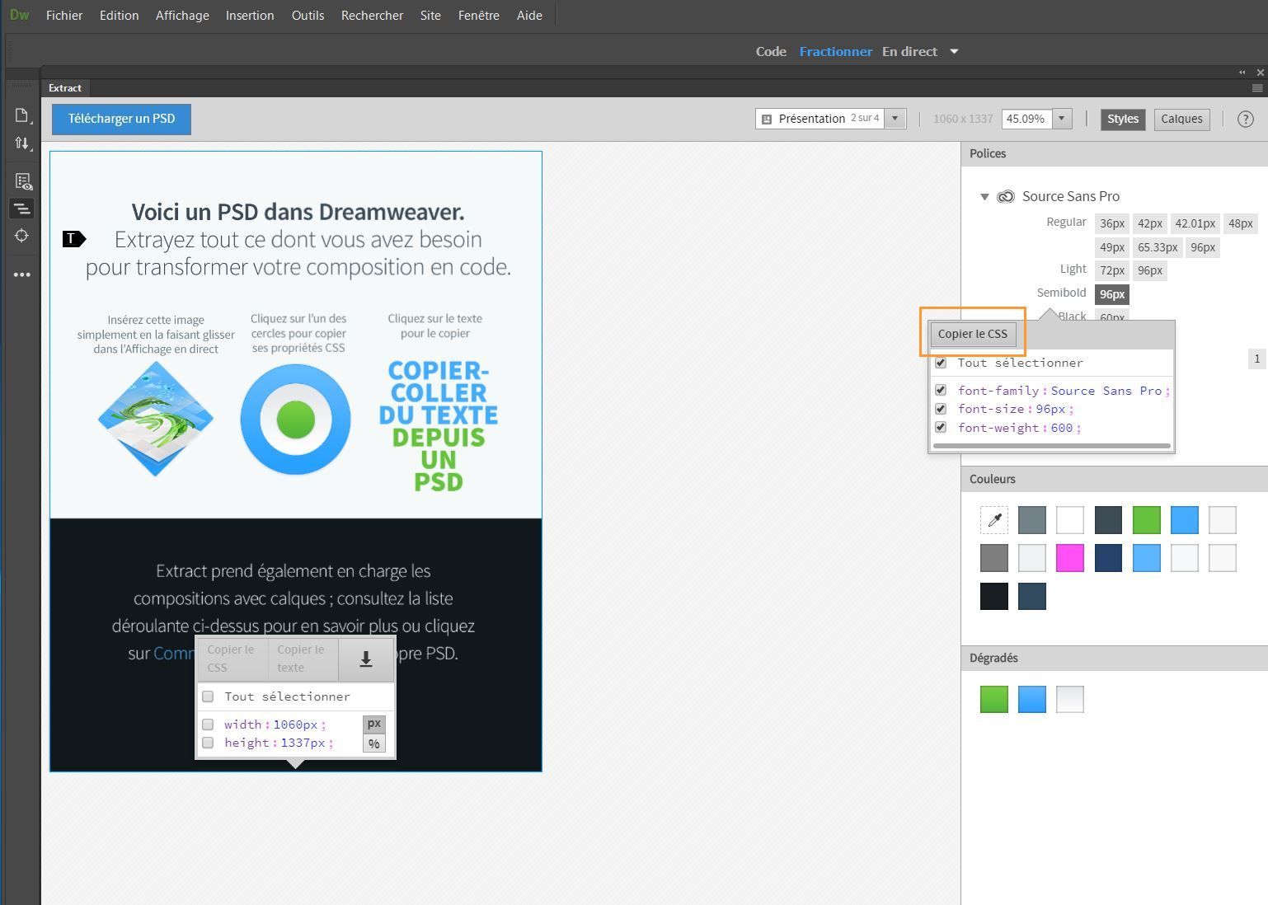Viewport: 1268px width, 905px height.
Task: Switch units to percent
Action: pos(374,743)
